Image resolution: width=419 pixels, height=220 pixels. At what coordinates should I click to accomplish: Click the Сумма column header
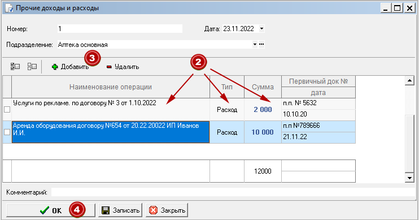point(263,87)
